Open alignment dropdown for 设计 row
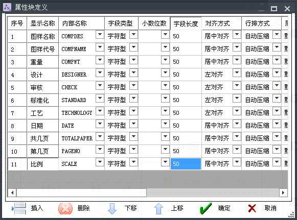The image size is (297, 220). [x=237, y=73]
